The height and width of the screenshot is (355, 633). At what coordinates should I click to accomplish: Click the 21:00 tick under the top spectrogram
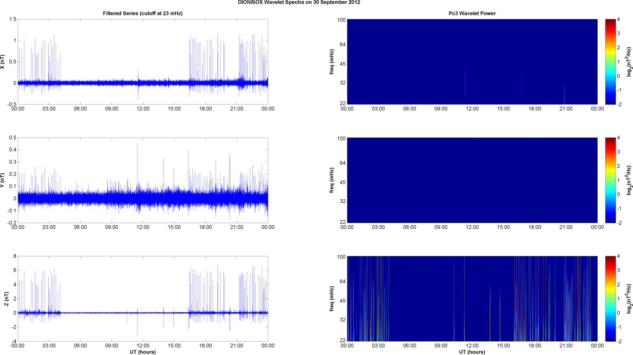[566, 109]
